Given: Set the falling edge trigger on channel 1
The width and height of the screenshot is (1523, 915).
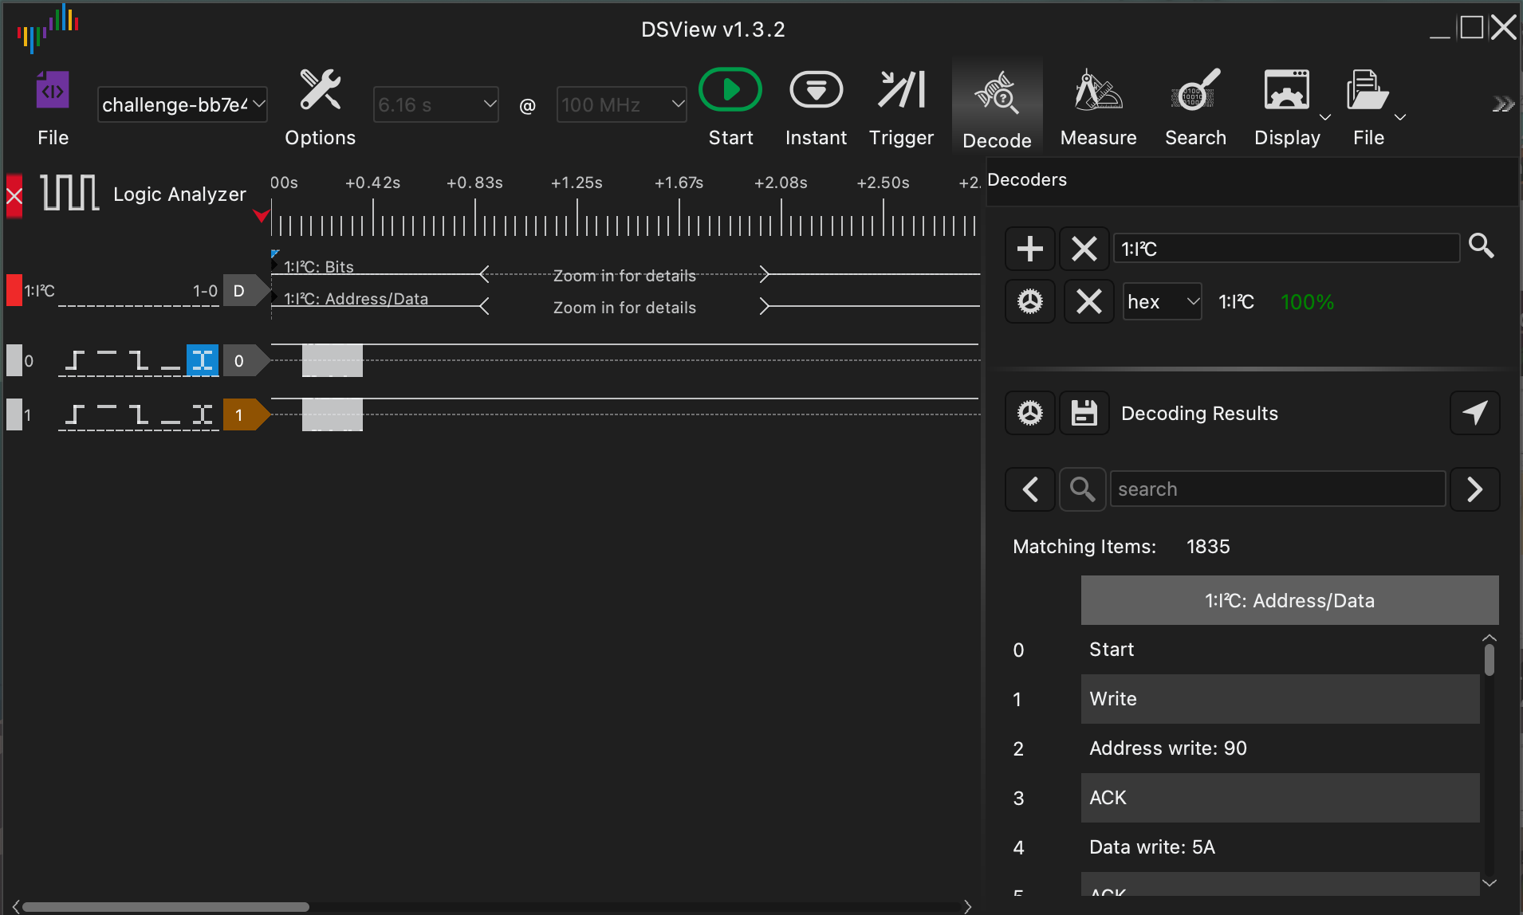Looking at the screenshot, I should point(139,414).
